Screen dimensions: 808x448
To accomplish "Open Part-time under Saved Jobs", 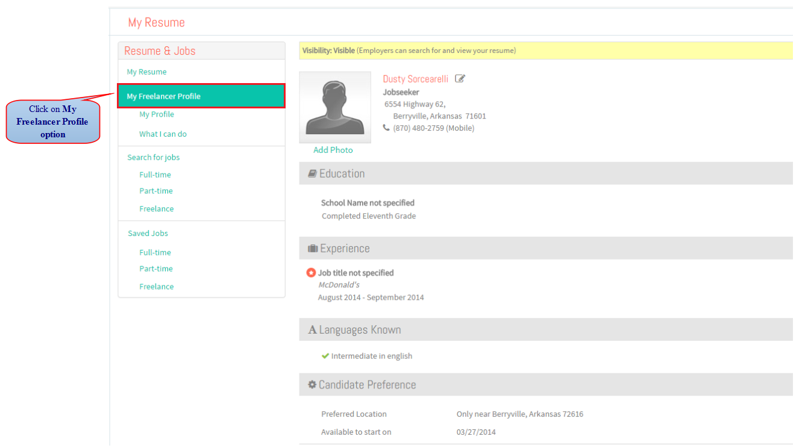I will click(x=156, y=269).
